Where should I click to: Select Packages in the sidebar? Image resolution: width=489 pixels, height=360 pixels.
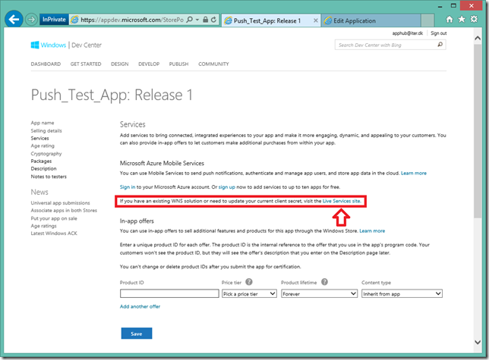(x=41, y=161)
